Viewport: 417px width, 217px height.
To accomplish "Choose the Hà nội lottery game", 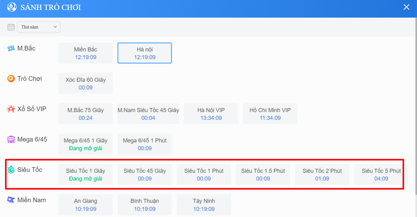I will pyautogui.click(x=145, y=53).
